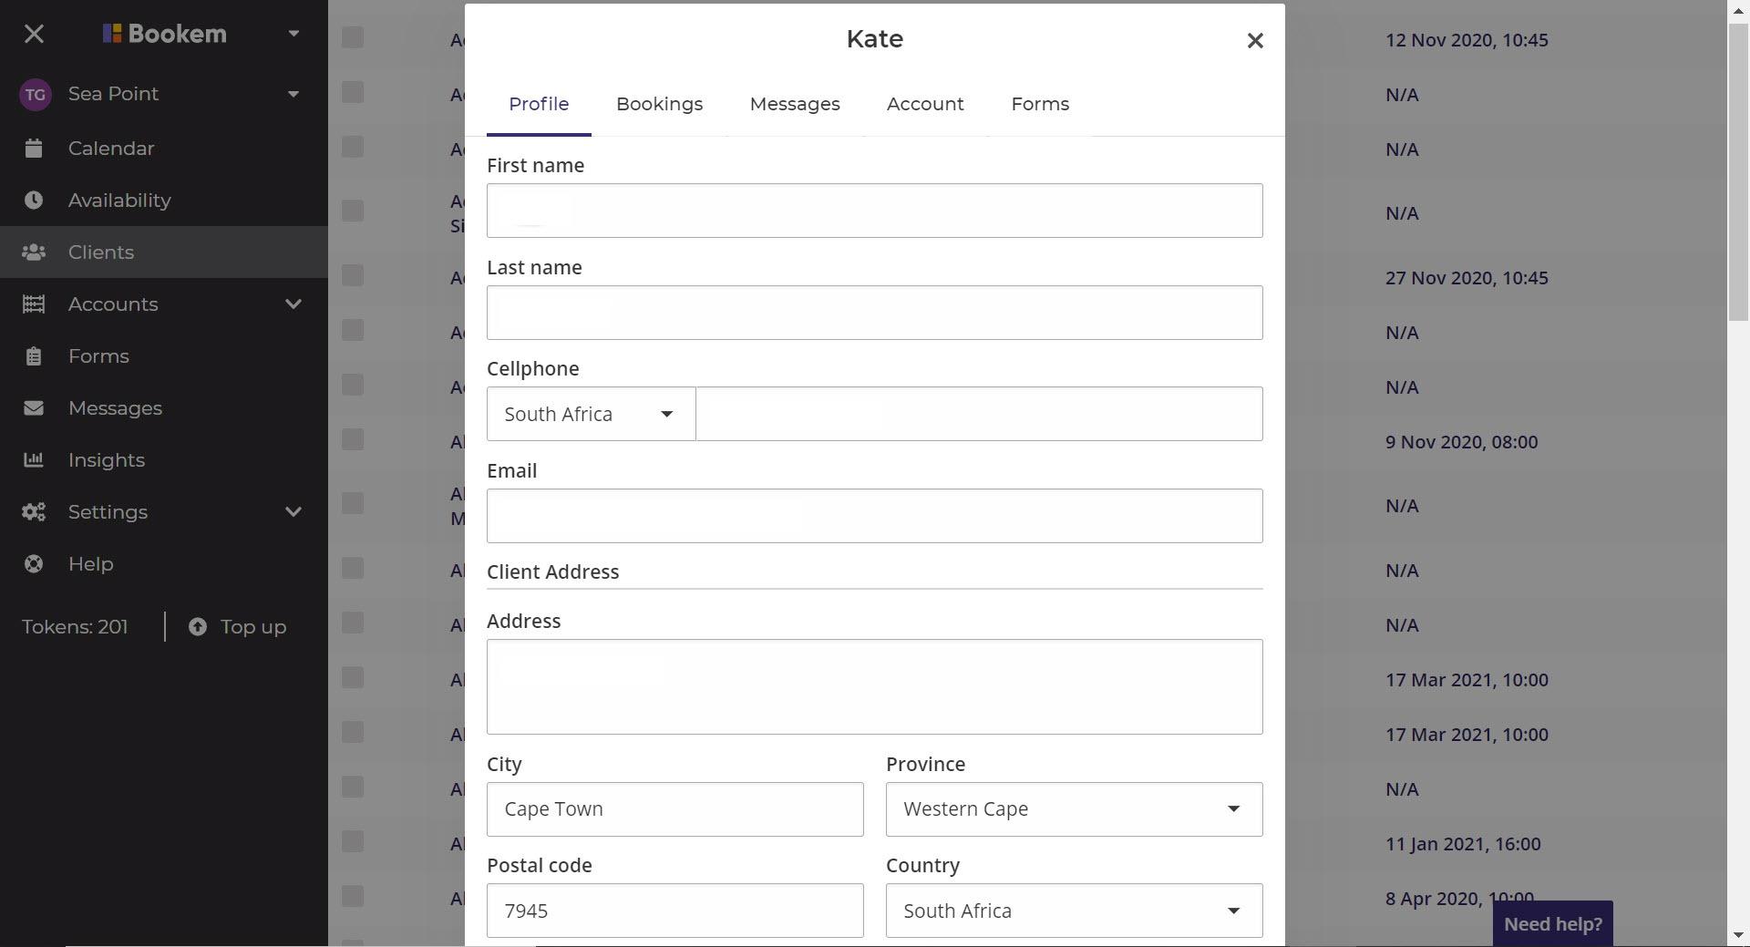
Task: Open Kate's Account tab
Action: pos(925,104)
